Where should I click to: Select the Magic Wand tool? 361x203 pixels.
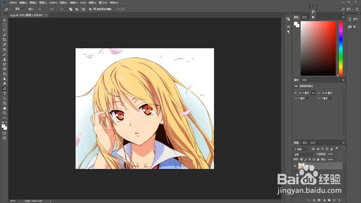click(x=4, y=35)
